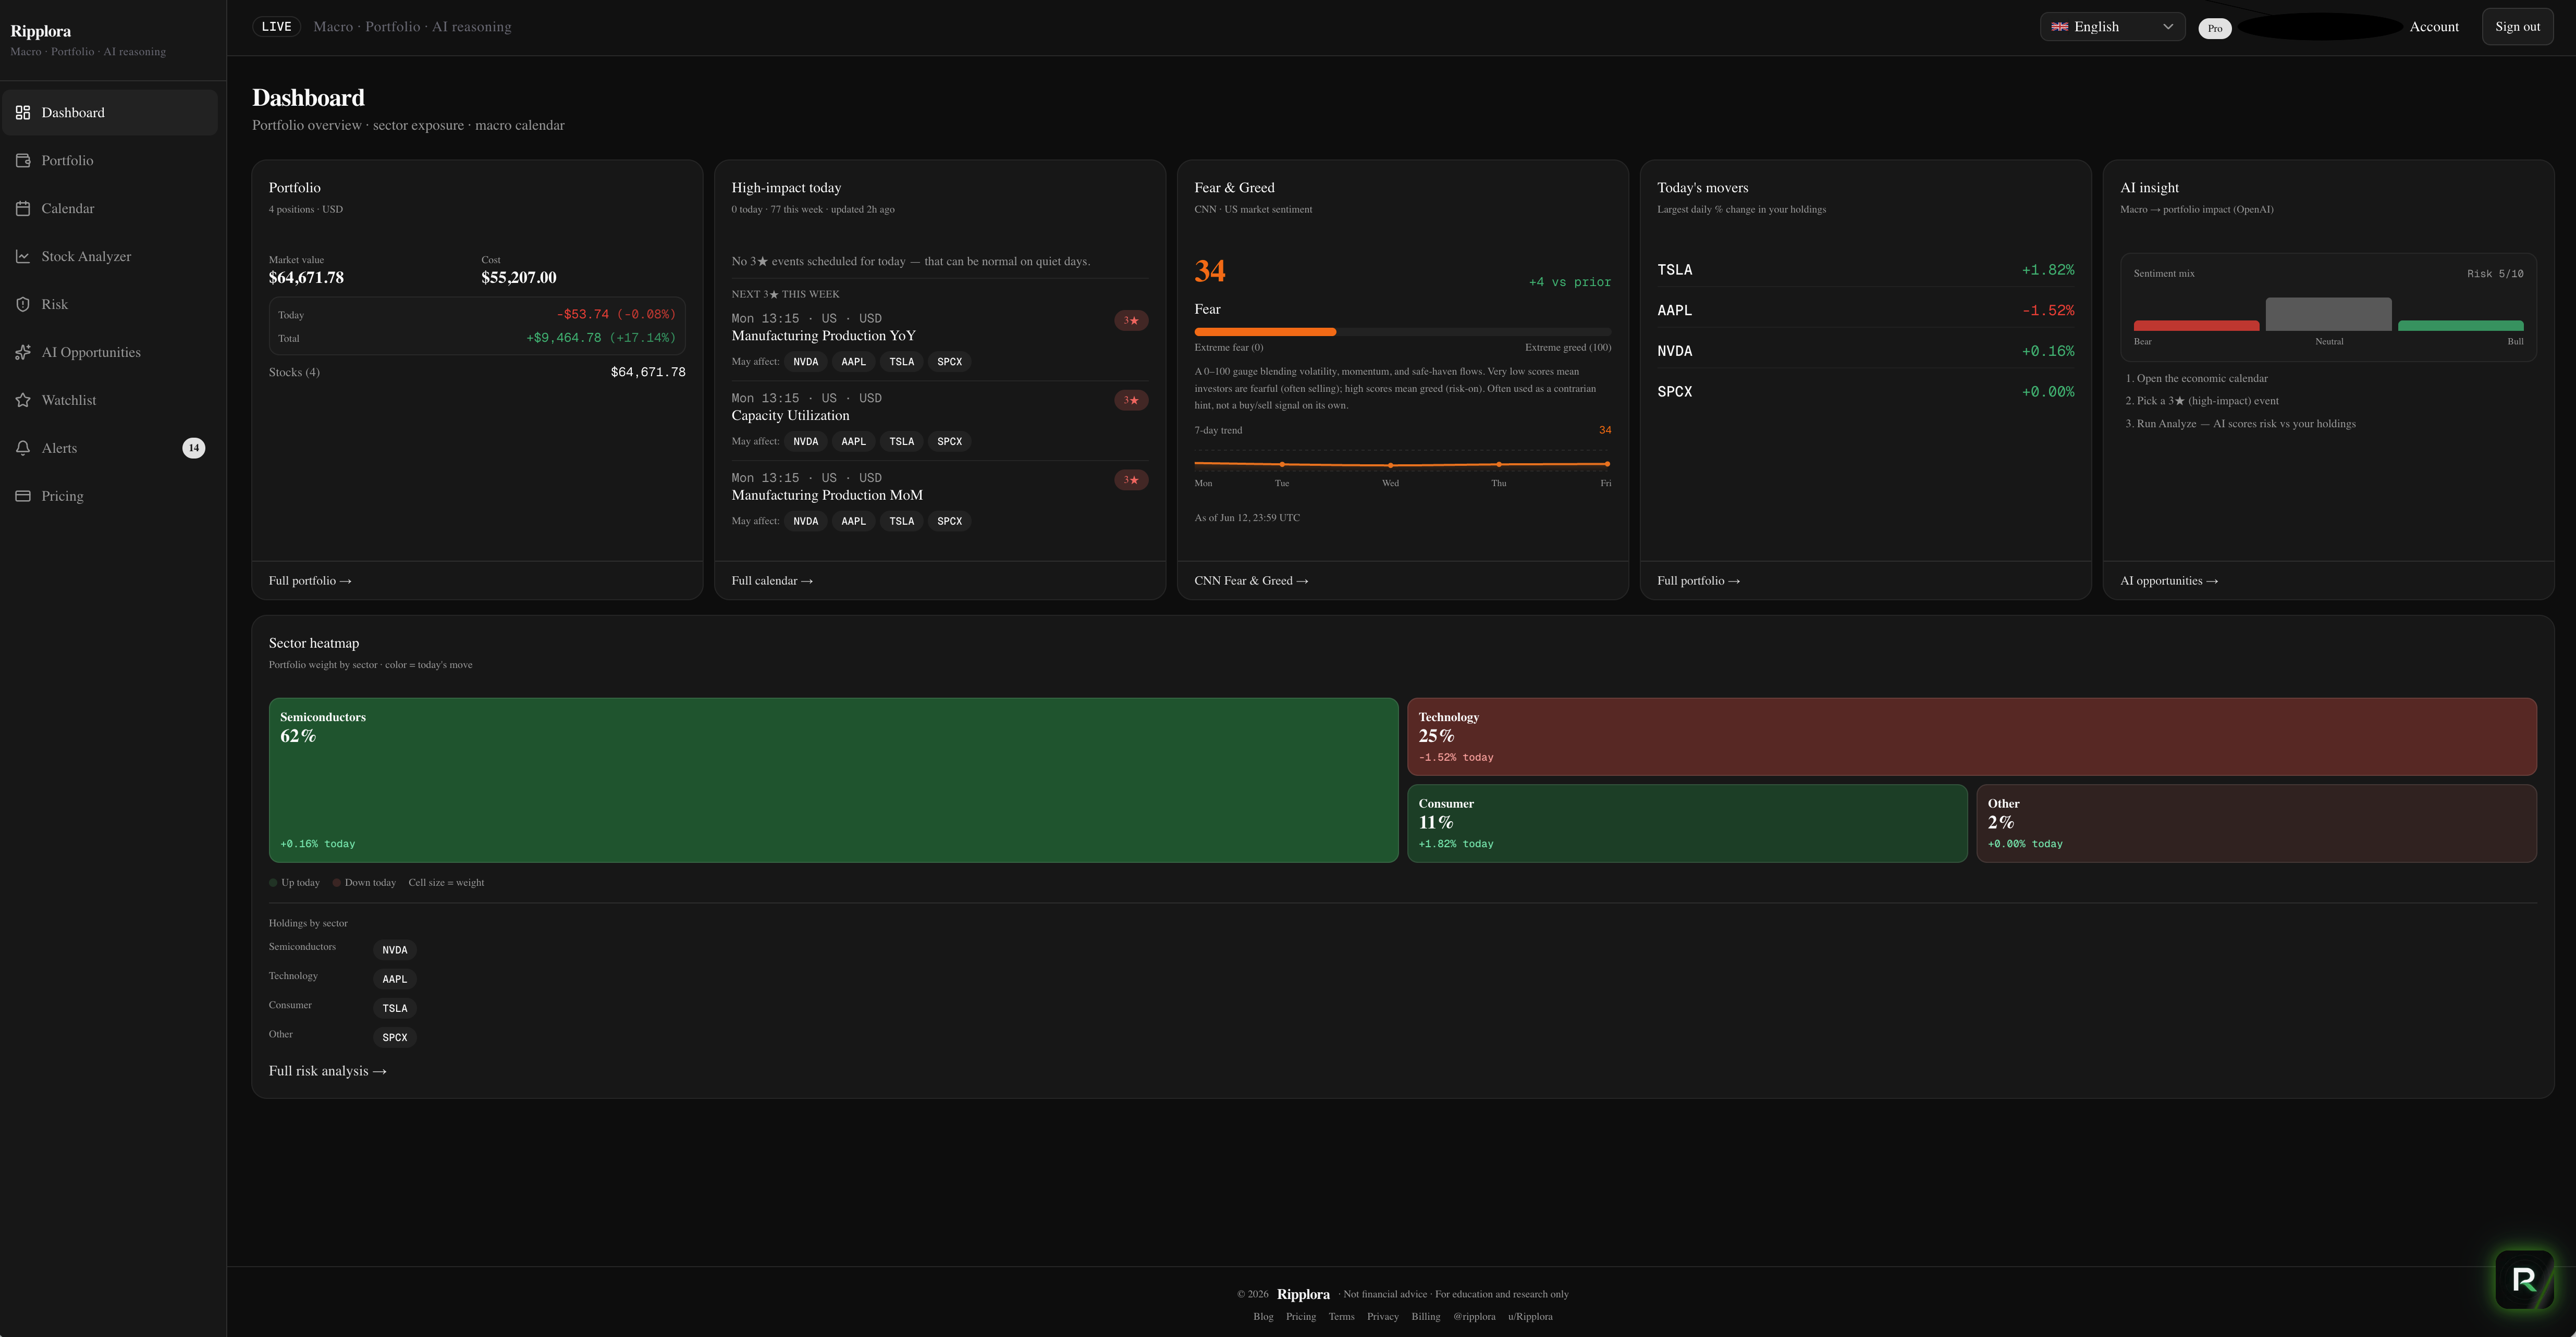This screenshot has width=2576, height=1337.
Task: Open Alerts from sidebar
Action: pyautogui.click(x=110, y=449)
